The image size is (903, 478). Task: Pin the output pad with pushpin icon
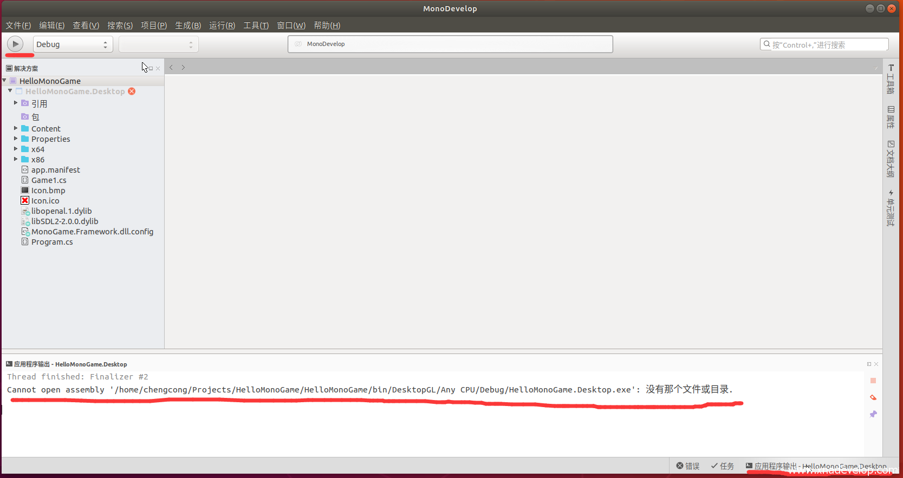(873, 414)
